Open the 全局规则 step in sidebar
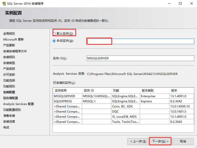Viewport: 197px width, 148px height. coord(9,33)
